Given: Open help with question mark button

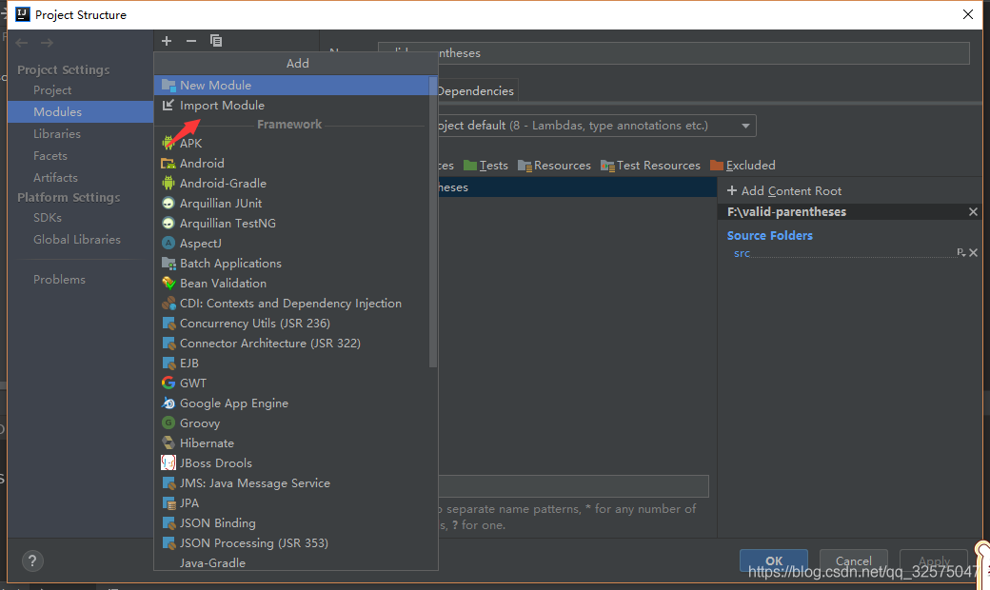Looking at the screenshot, I should point(32,560).
